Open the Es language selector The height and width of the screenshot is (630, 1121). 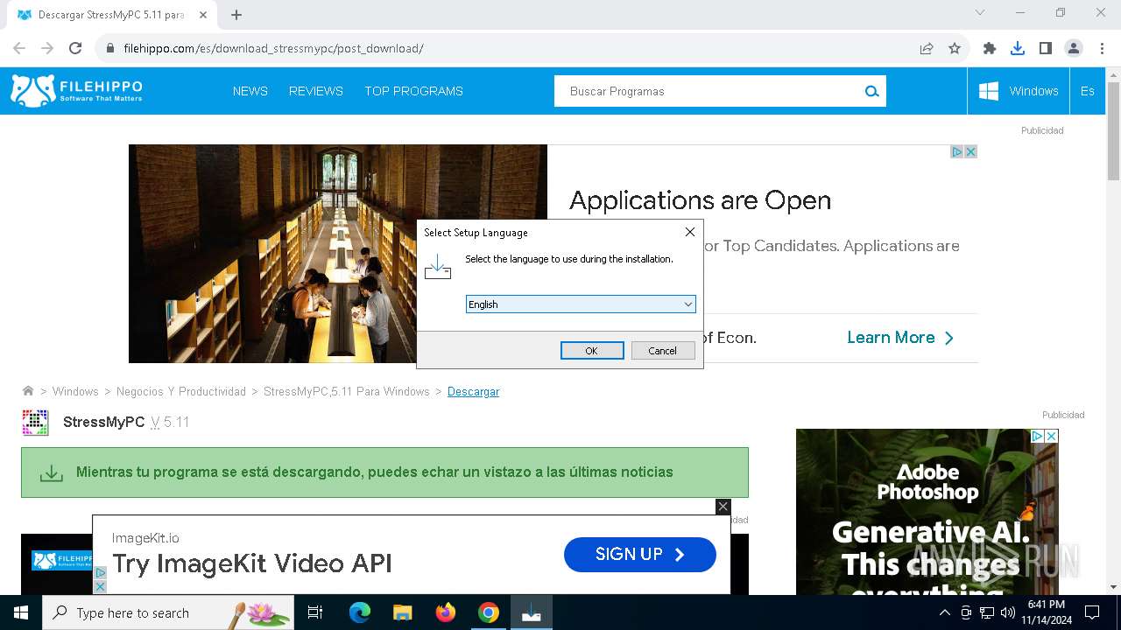click(1088, 91)
